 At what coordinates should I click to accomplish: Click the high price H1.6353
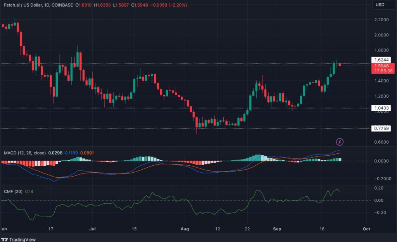coord(102,5)
